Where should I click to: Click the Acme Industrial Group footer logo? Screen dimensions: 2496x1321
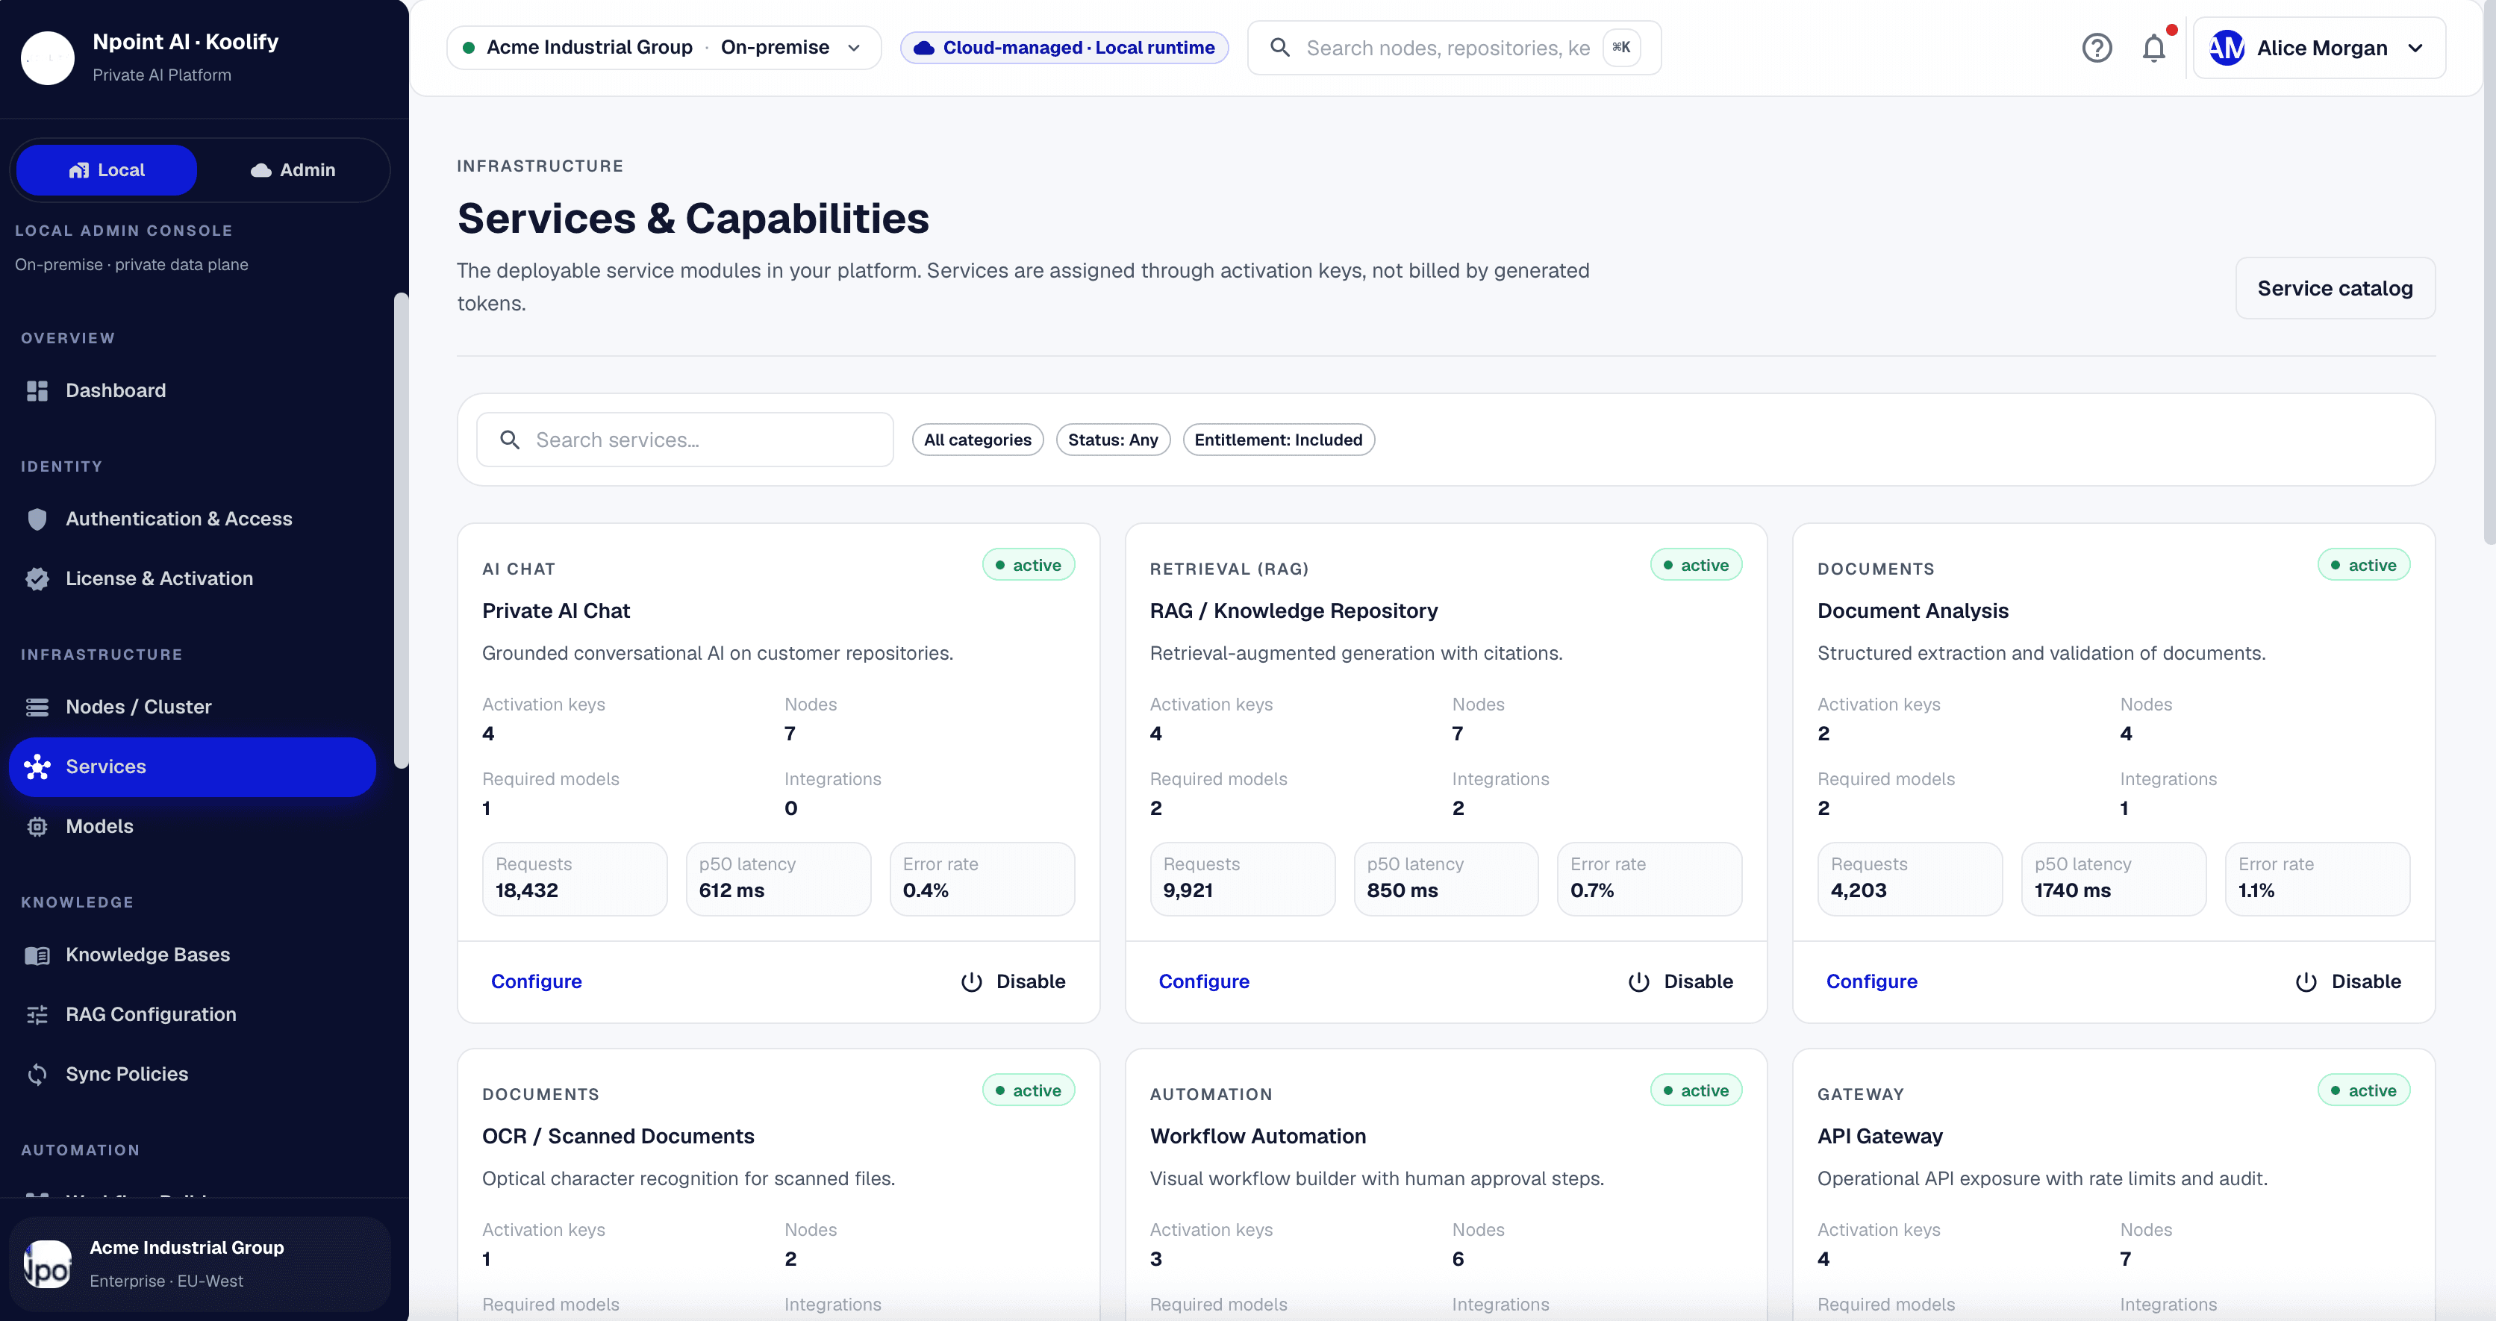pyautogui.click(x=48, y=1264)
